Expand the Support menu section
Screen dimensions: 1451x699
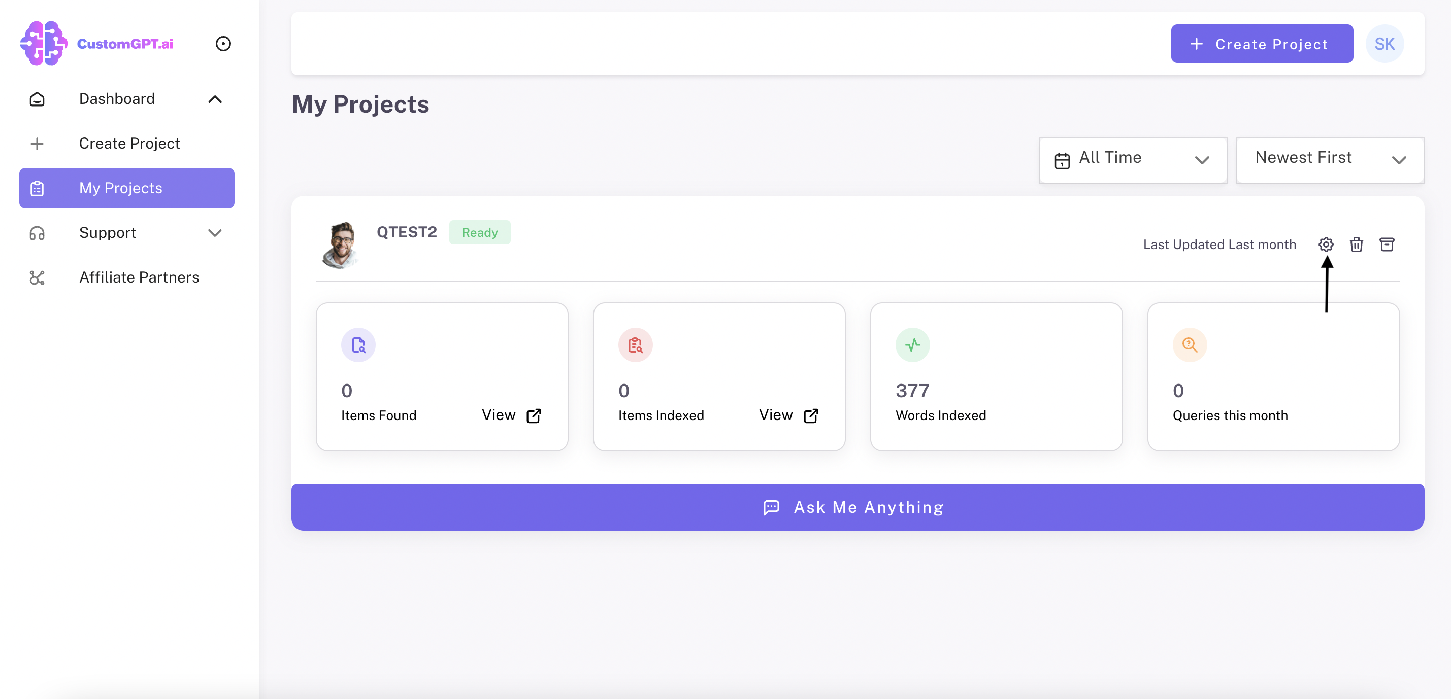215,232
